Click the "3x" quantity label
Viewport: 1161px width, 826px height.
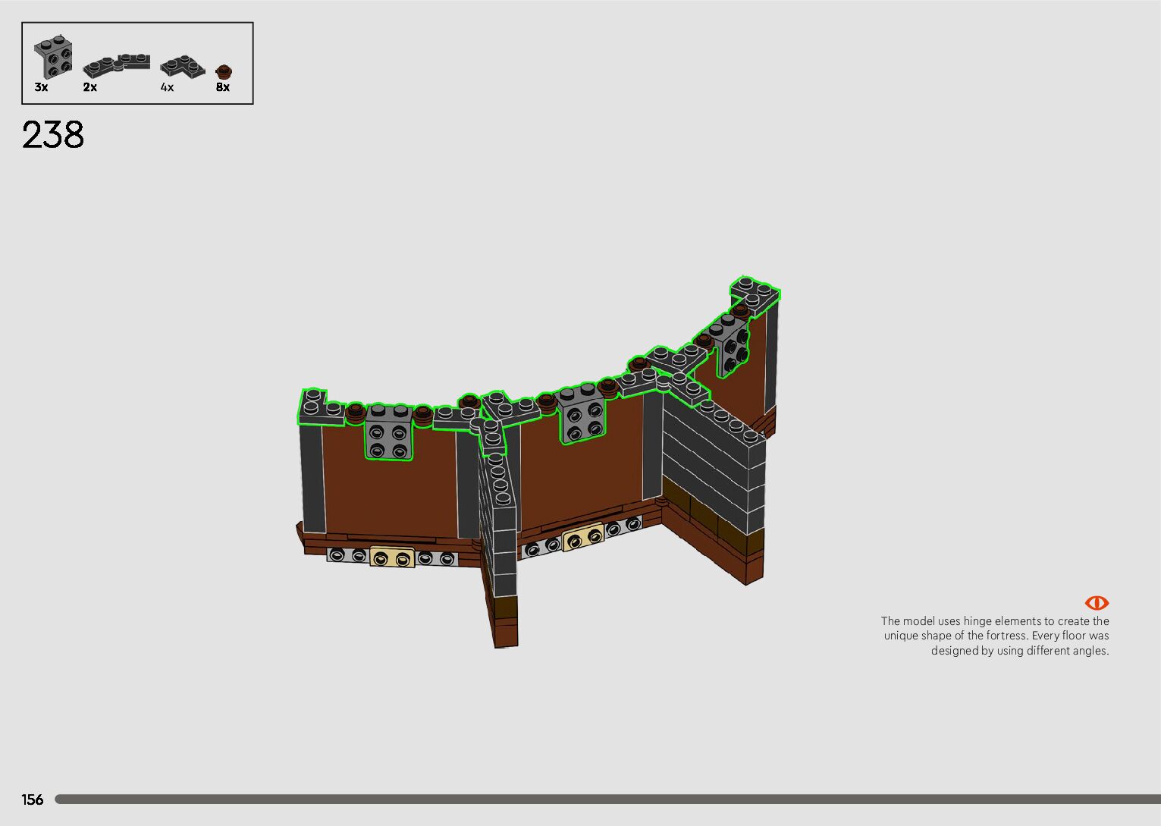(x=41, y=88)
